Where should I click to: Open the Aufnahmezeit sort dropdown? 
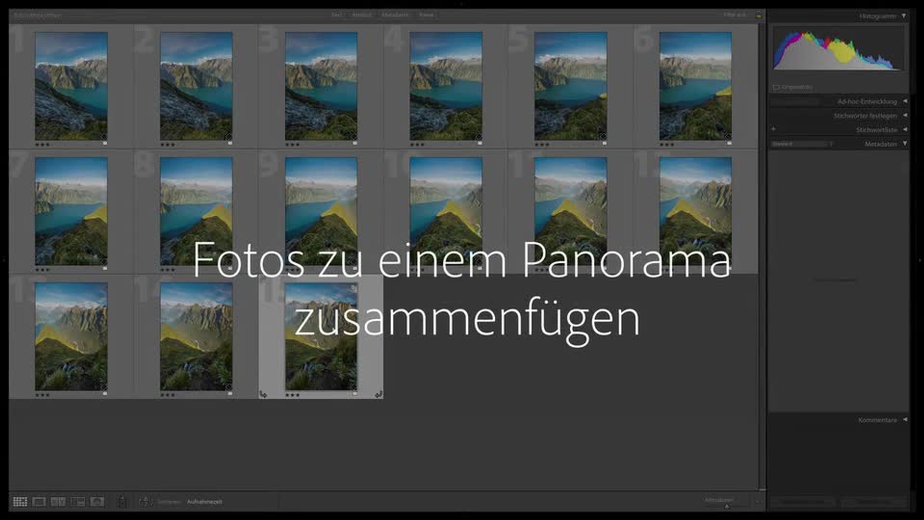(x=205, y=502)
